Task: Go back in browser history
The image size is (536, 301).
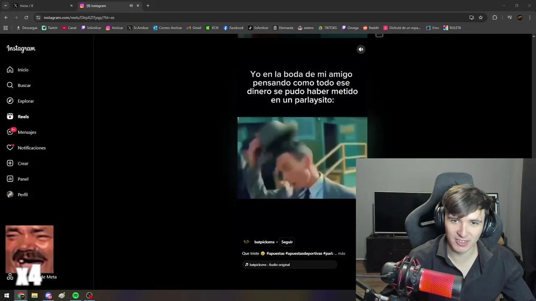Action: [x=6, y=18]
